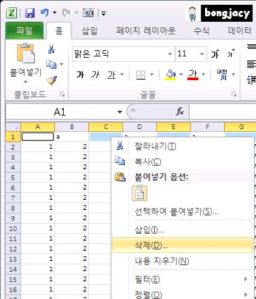
Task: Toggle bold 가 formatting
Action: [80, 74]
